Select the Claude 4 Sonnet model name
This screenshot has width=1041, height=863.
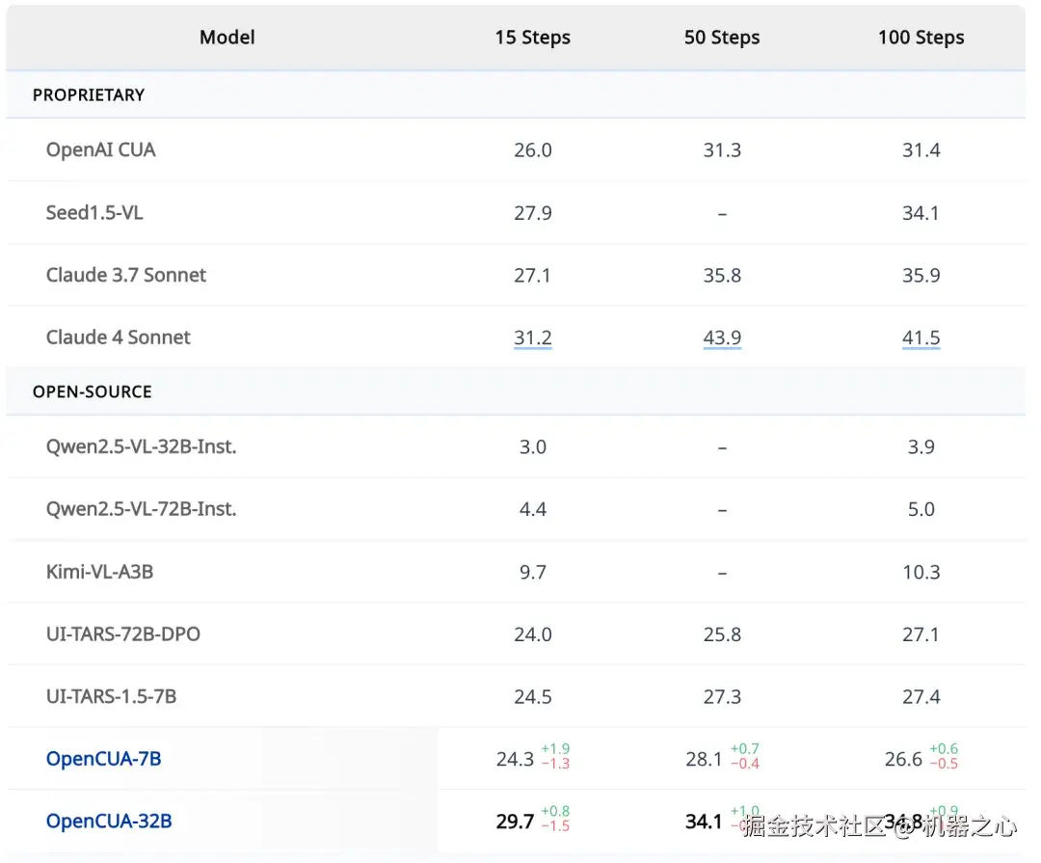pyautogui.click(x=119, y=337)
